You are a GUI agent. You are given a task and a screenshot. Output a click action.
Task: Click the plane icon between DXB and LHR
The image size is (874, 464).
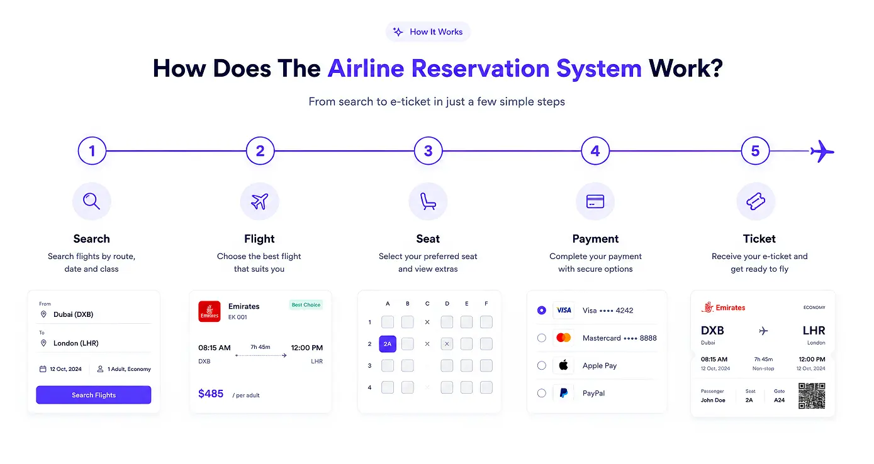[x=763, y=331]
